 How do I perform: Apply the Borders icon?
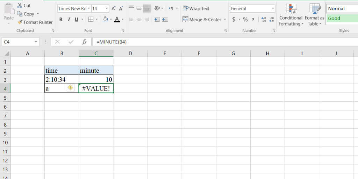(x=91, y=20)
